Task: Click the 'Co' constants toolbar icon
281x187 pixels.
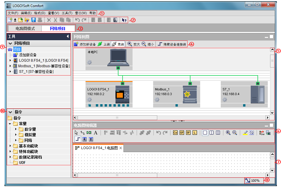Action: (x=175, y=133)
